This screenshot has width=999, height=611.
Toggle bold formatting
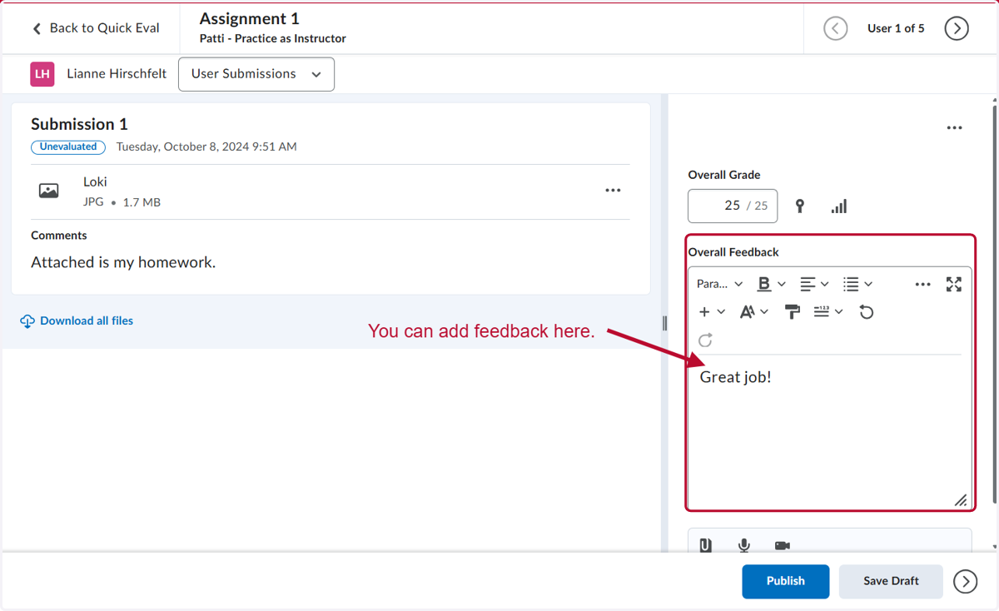pos(764,284)
